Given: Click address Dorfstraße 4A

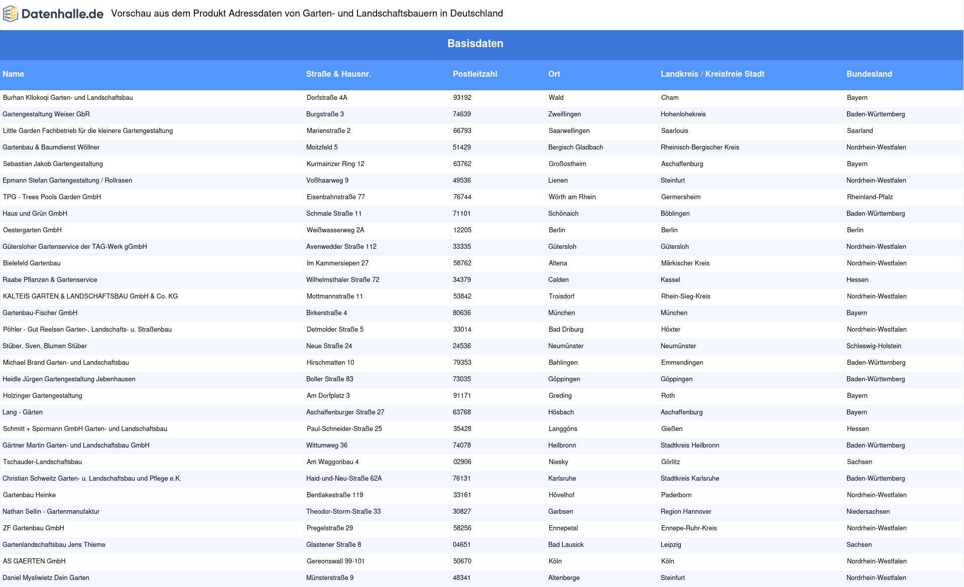Looking at the screenshot, I should (x=327, y=98).
